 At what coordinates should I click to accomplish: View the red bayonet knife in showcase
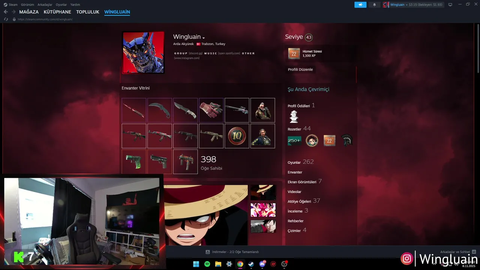(x=134, y=110)
